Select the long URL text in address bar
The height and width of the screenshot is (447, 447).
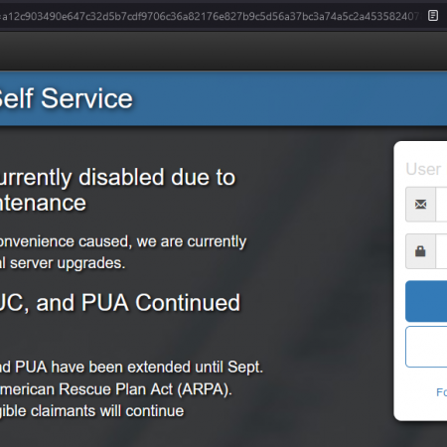click(210, 16)
